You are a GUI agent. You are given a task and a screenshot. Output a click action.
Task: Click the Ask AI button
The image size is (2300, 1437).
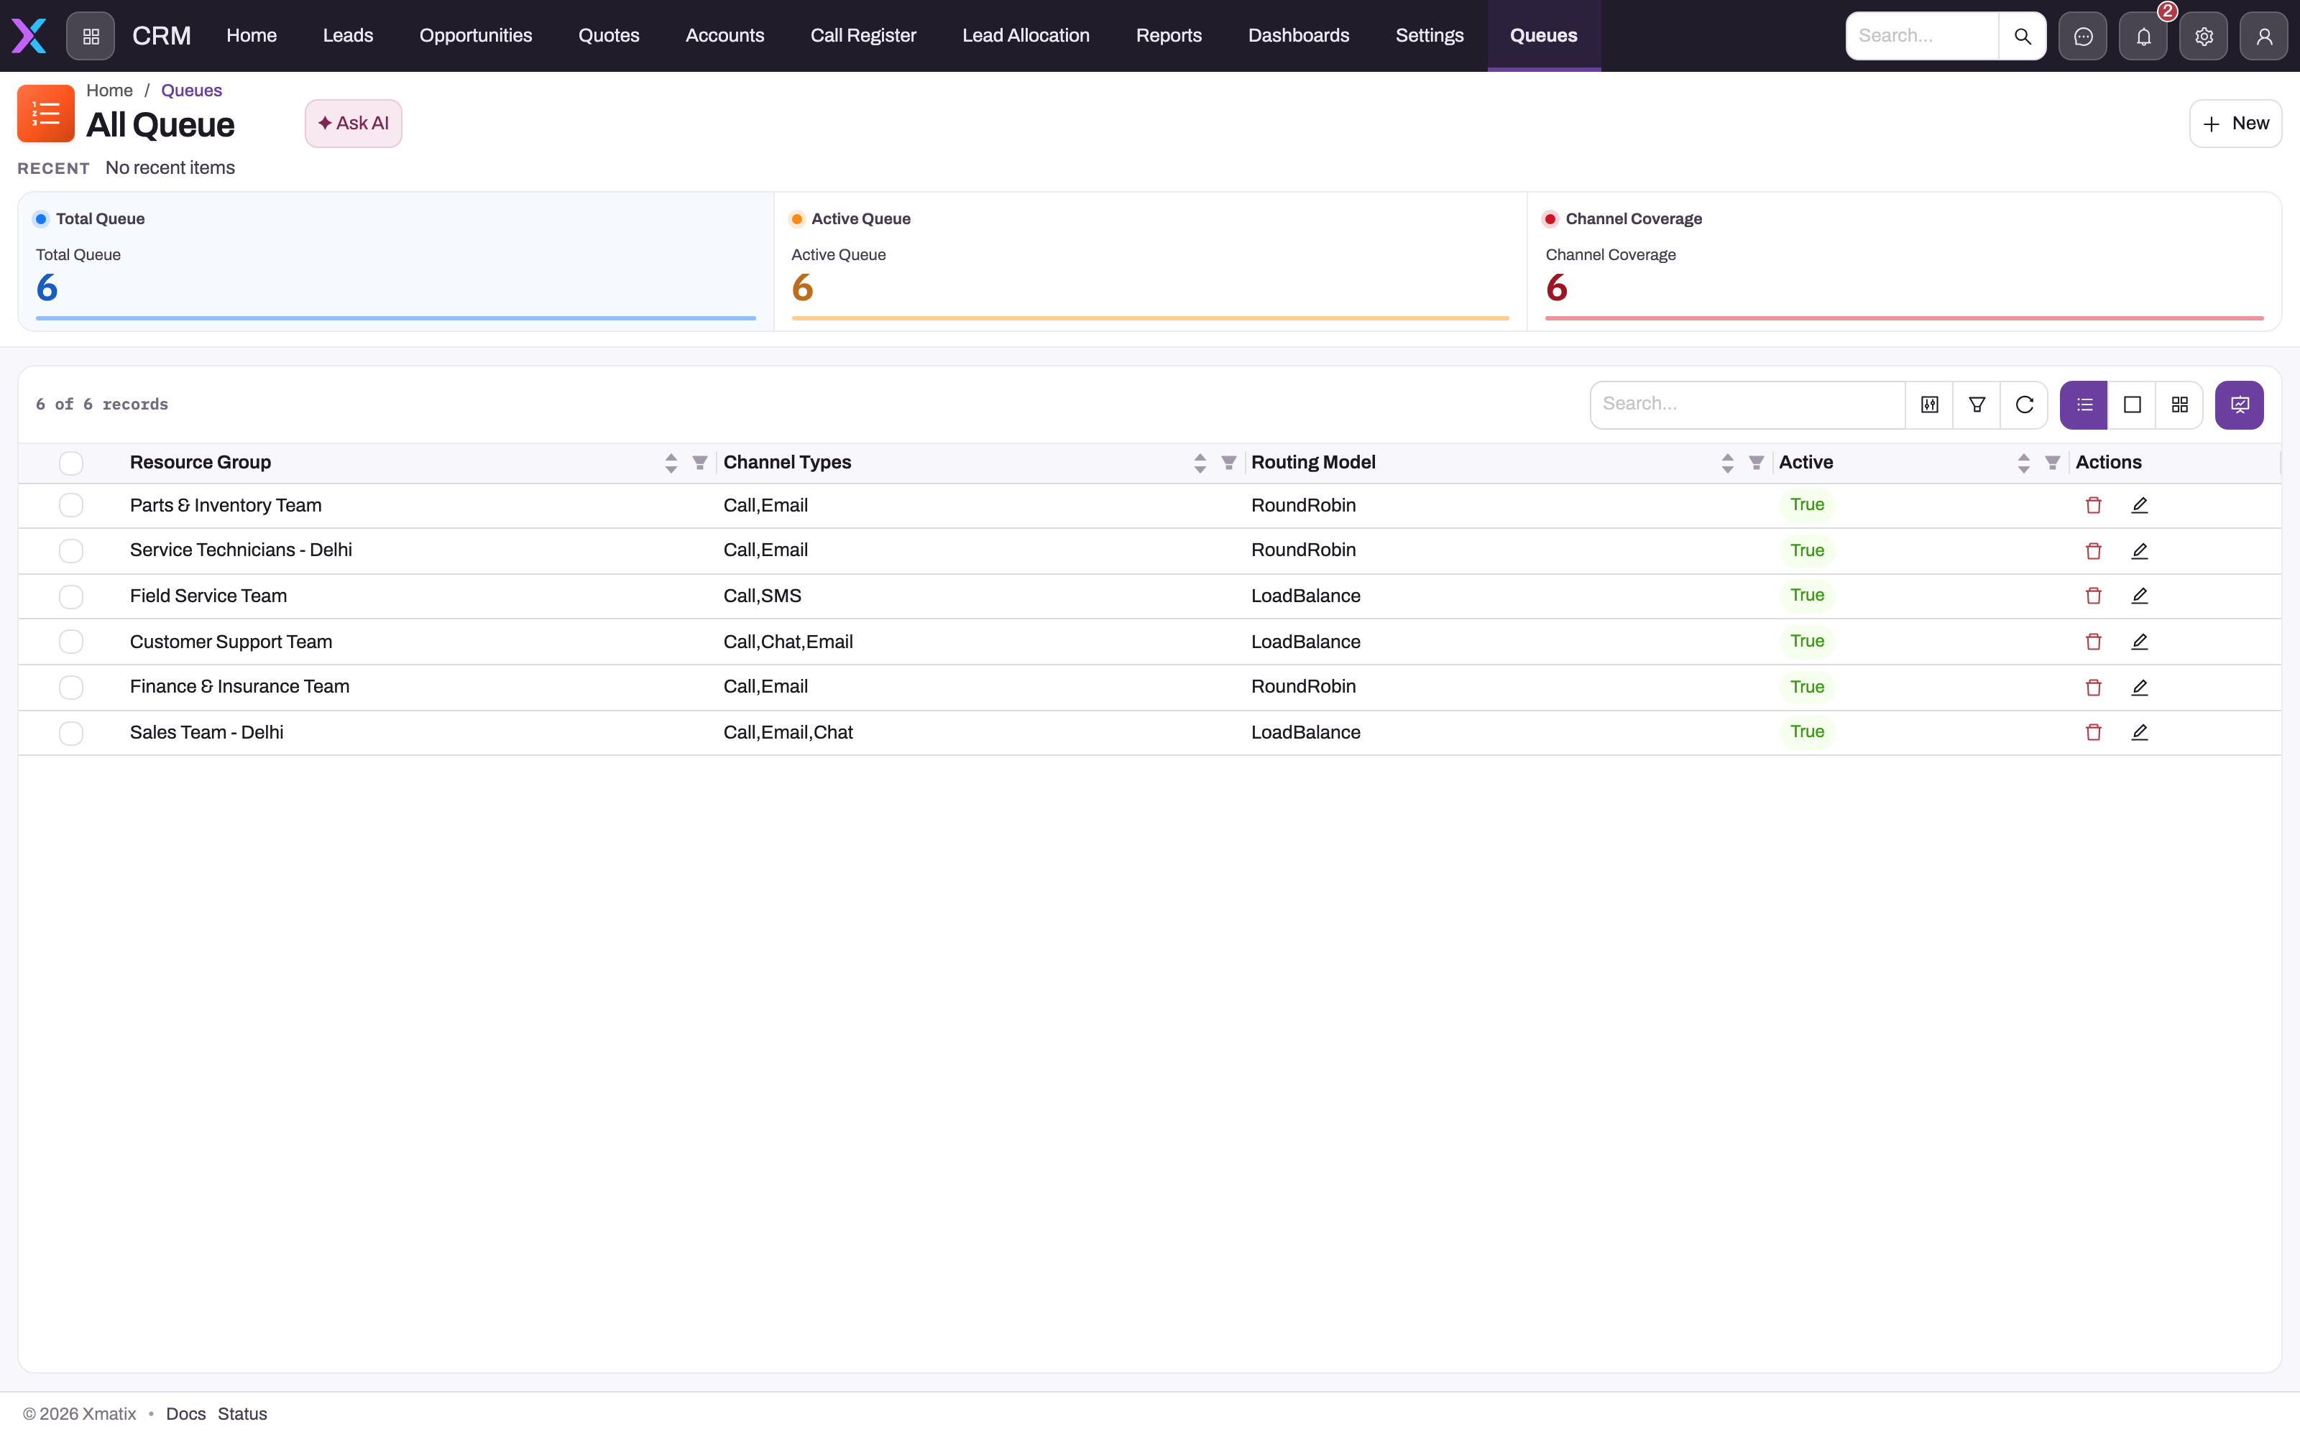(x=354, y=124)
